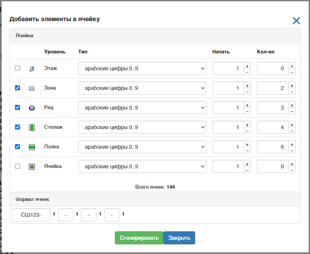Increase the Ячейка quantity with plus
Image resolution: width=310 pixels, height=254 pixels.
[x=292, y=164]
